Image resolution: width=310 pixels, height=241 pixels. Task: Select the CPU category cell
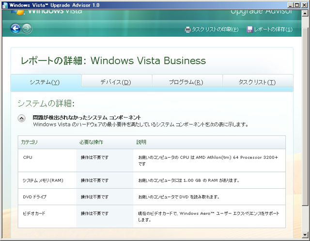[47, 160]
